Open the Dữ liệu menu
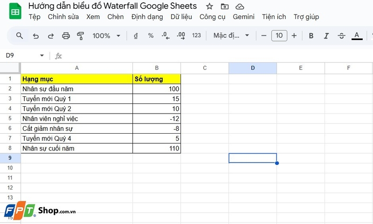Screen dimensions: 373x224 [181, 17]
